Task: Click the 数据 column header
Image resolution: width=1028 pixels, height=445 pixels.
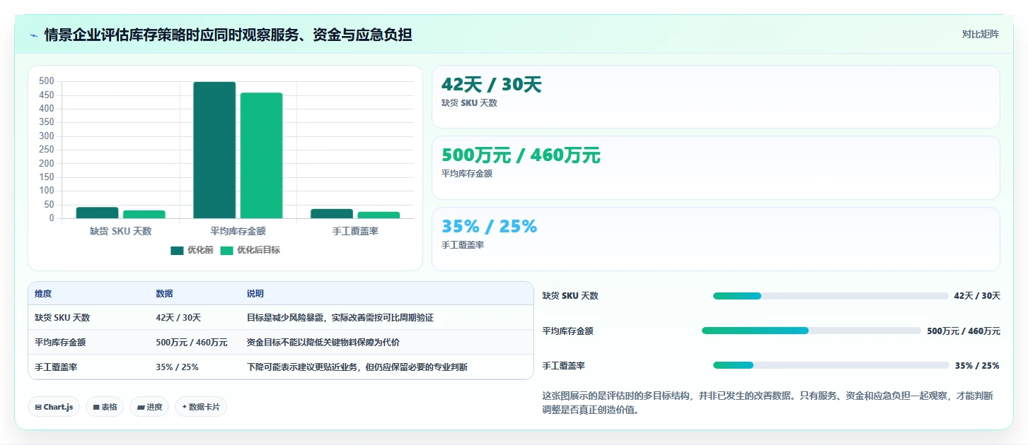Action: [164, 294]
